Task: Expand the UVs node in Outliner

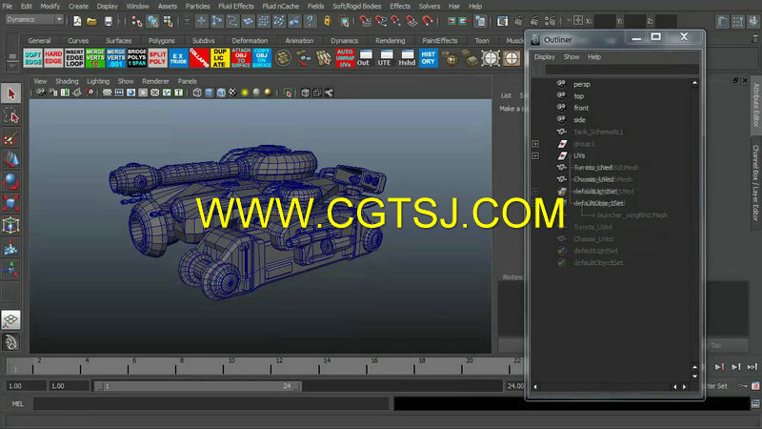Action: tap(535, 155)
